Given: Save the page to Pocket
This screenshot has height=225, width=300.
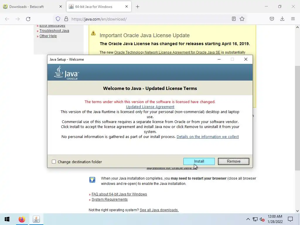Looking at the screenshot, I should pyautogui.click(x=272, y=19).
